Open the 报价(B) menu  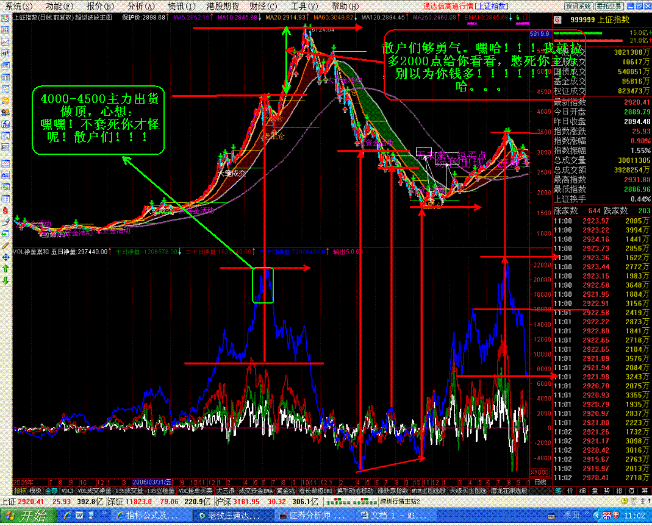[100, 6]
